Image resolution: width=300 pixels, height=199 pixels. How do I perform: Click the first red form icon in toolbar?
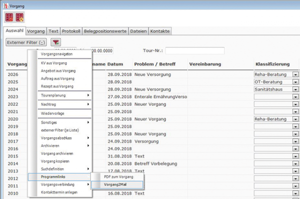click(x=9, y=17)
